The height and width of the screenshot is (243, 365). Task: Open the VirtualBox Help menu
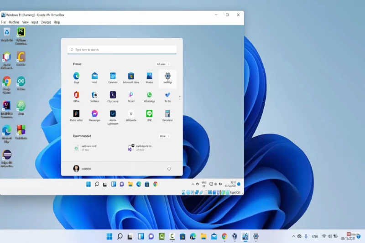click(57, 22)
